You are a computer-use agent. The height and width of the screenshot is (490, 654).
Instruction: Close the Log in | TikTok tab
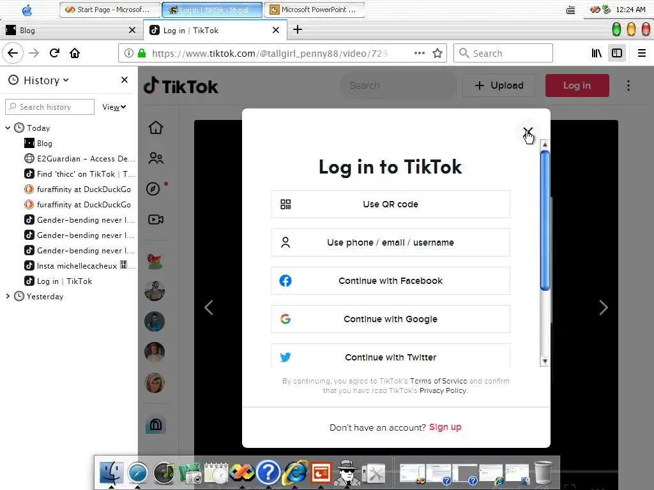276,30
